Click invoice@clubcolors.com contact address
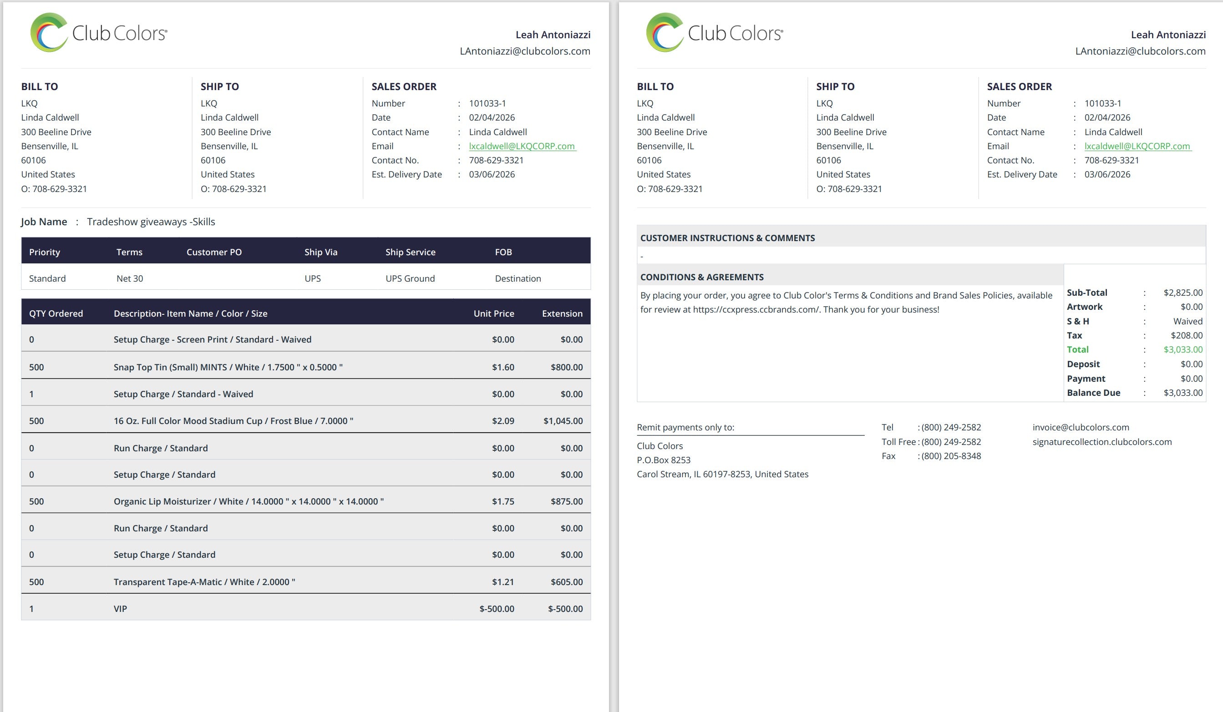Image resolution: width=1223 pixels, height=712 pixels. coord(1081,427)
